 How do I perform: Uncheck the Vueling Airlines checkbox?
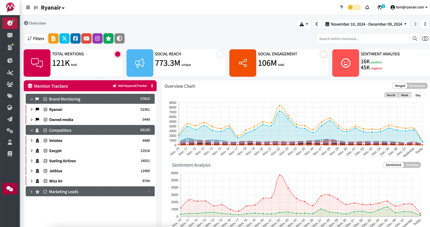(45, 161)
